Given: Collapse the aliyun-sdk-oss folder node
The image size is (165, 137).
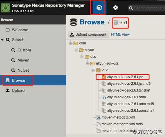Looking at the screenshot, I should (x=88, y=63).
